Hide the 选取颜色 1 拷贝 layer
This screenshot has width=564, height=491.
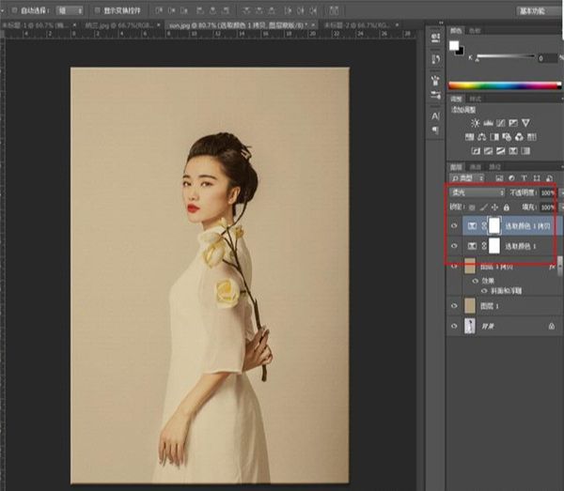pos(454,225)
